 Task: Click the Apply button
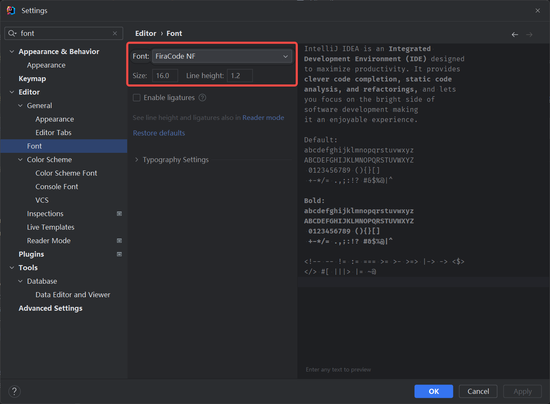(x=523, y=391)
